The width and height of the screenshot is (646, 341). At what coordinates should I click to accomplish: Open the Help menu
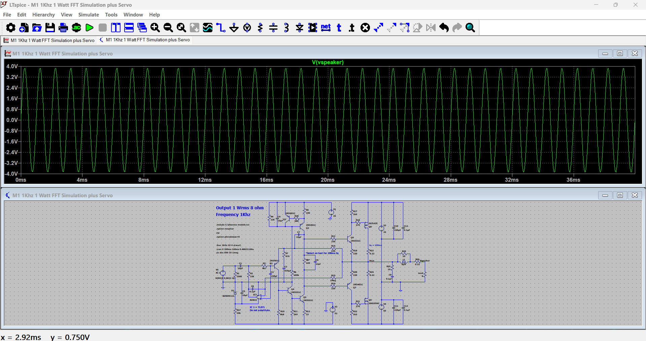[155, 15]
